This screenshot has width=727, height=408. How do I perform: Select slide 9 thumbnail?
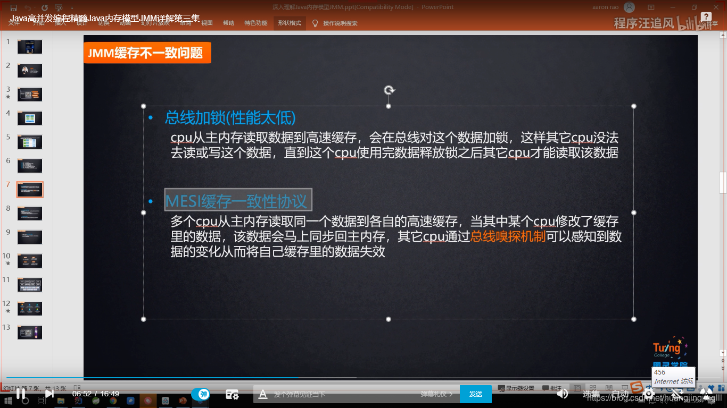[x=30, y=237]
